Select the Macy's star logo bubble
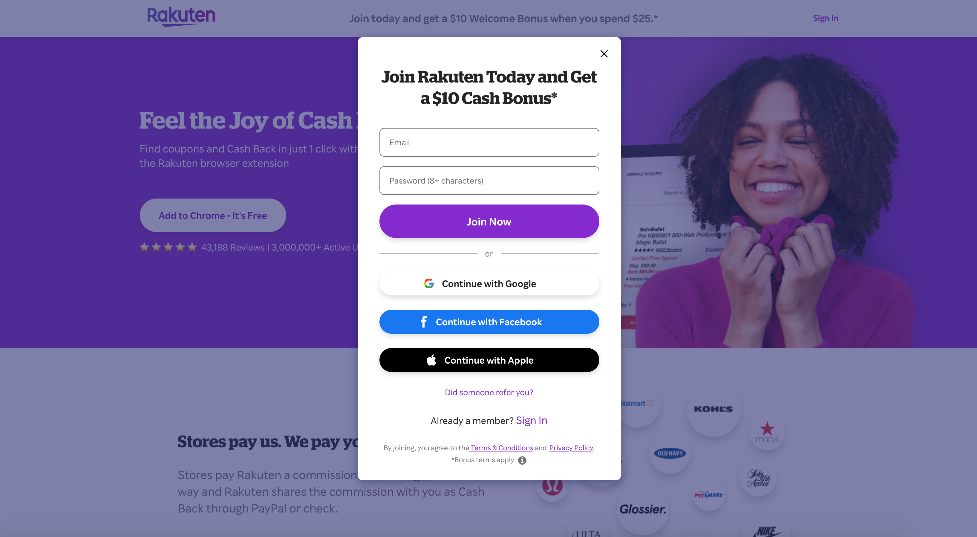Viewport: 977px width, 537px height. click(767, 432)
